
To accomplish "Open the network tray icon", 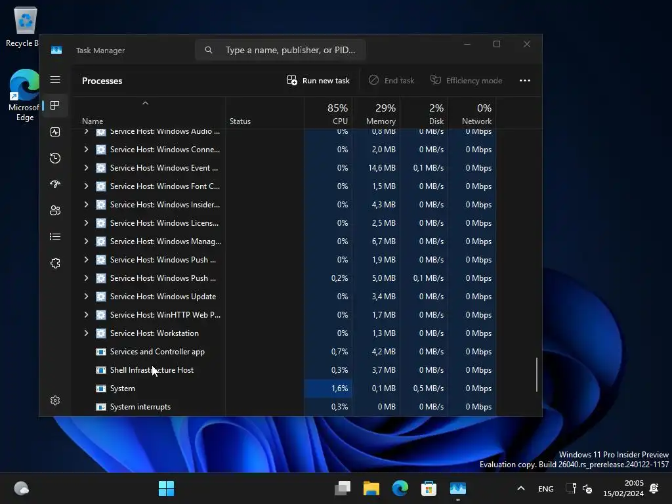I will pos(571,488).
